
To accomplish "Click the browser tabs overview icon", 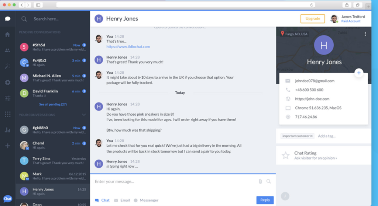I will coord(358,5).
